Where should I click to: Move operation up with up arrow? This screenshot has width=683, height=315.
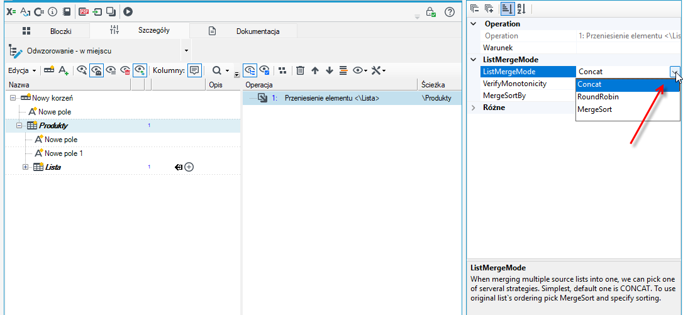point(315,70)
